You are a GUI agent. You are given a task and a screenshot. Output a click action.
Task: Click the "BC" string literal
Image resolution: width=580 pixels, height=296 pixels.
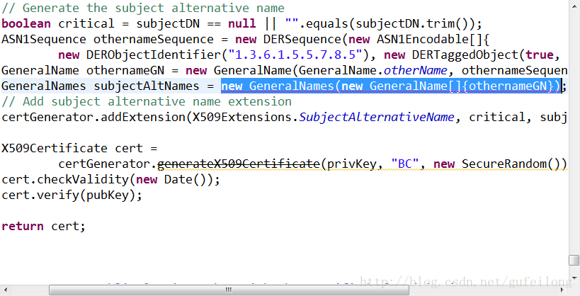[404, 164]
